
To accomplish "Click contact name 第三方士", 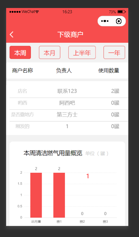I will tap(67, 115).
